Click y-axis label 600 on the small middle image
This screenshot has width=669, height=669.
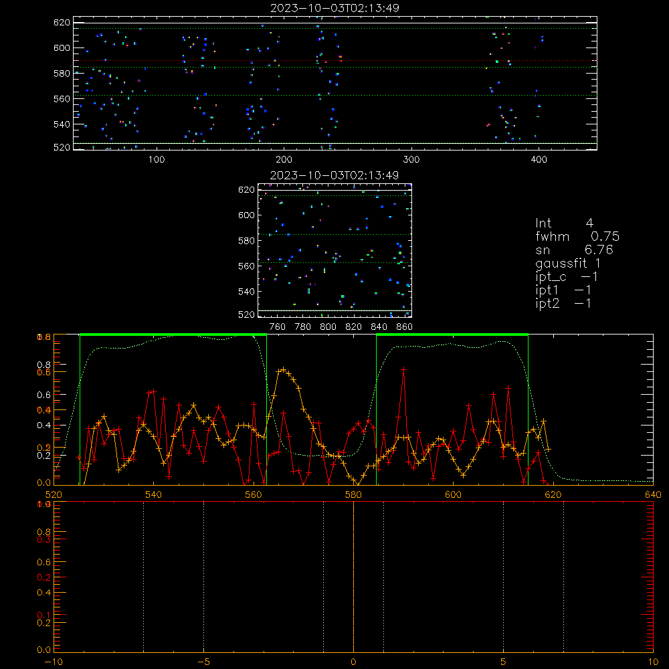[247, 215]
